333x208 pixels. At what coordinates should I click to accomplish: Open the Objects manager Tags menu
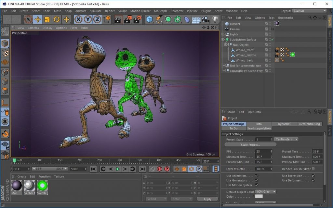272,18
